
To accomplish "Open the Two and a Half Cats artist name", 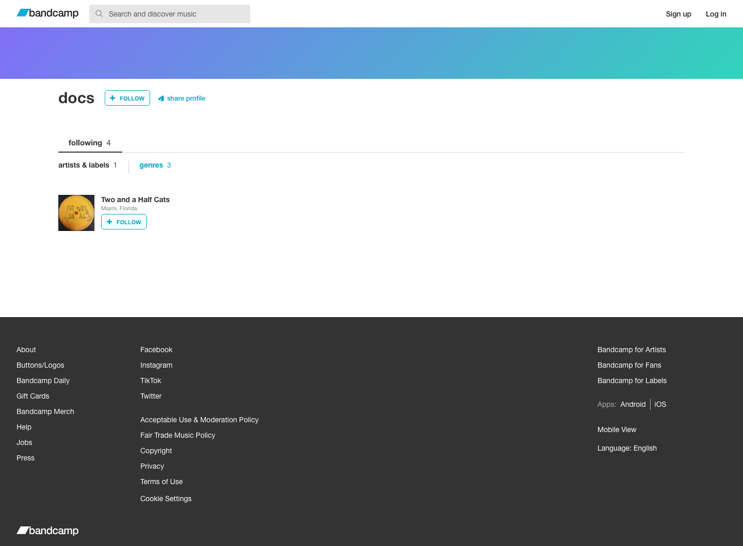I will pyautogui.click(x=135, y=200).
